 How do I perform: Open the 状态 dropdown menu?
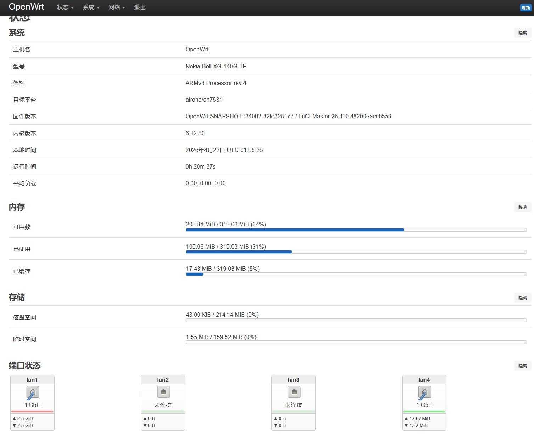(x=65, y=7)
